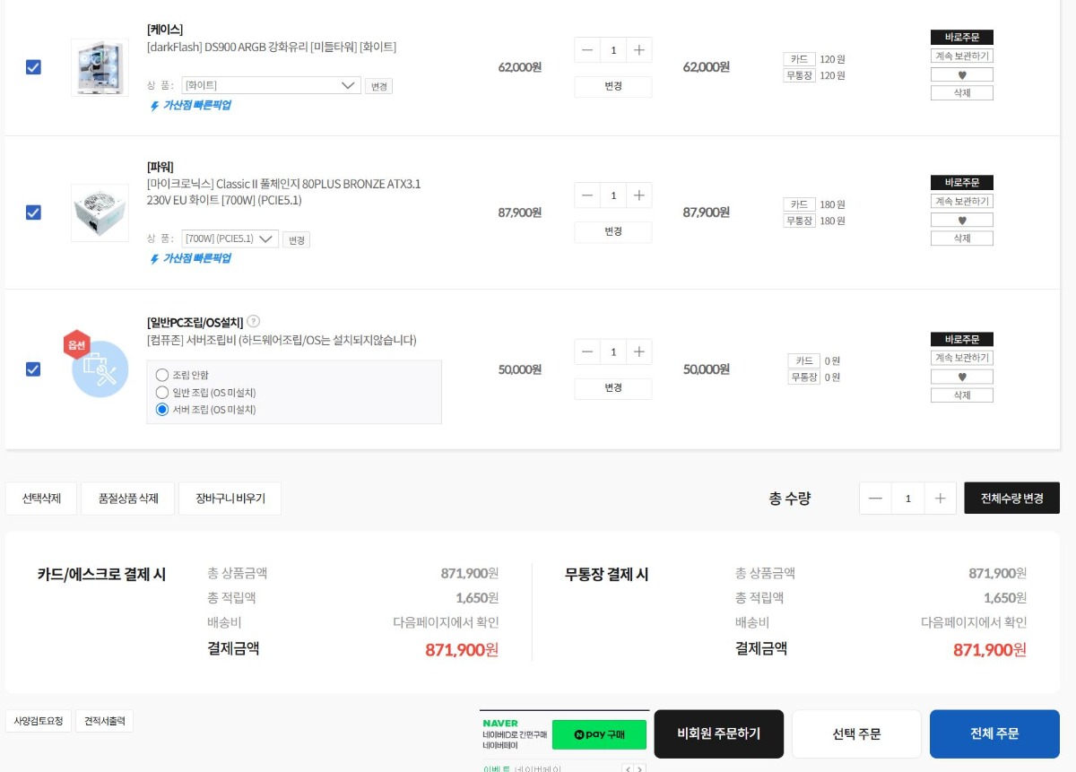The width and height of the screenshot is (1076, 772).
Task: Click the total quantity input field
Action: pos(907,499)
